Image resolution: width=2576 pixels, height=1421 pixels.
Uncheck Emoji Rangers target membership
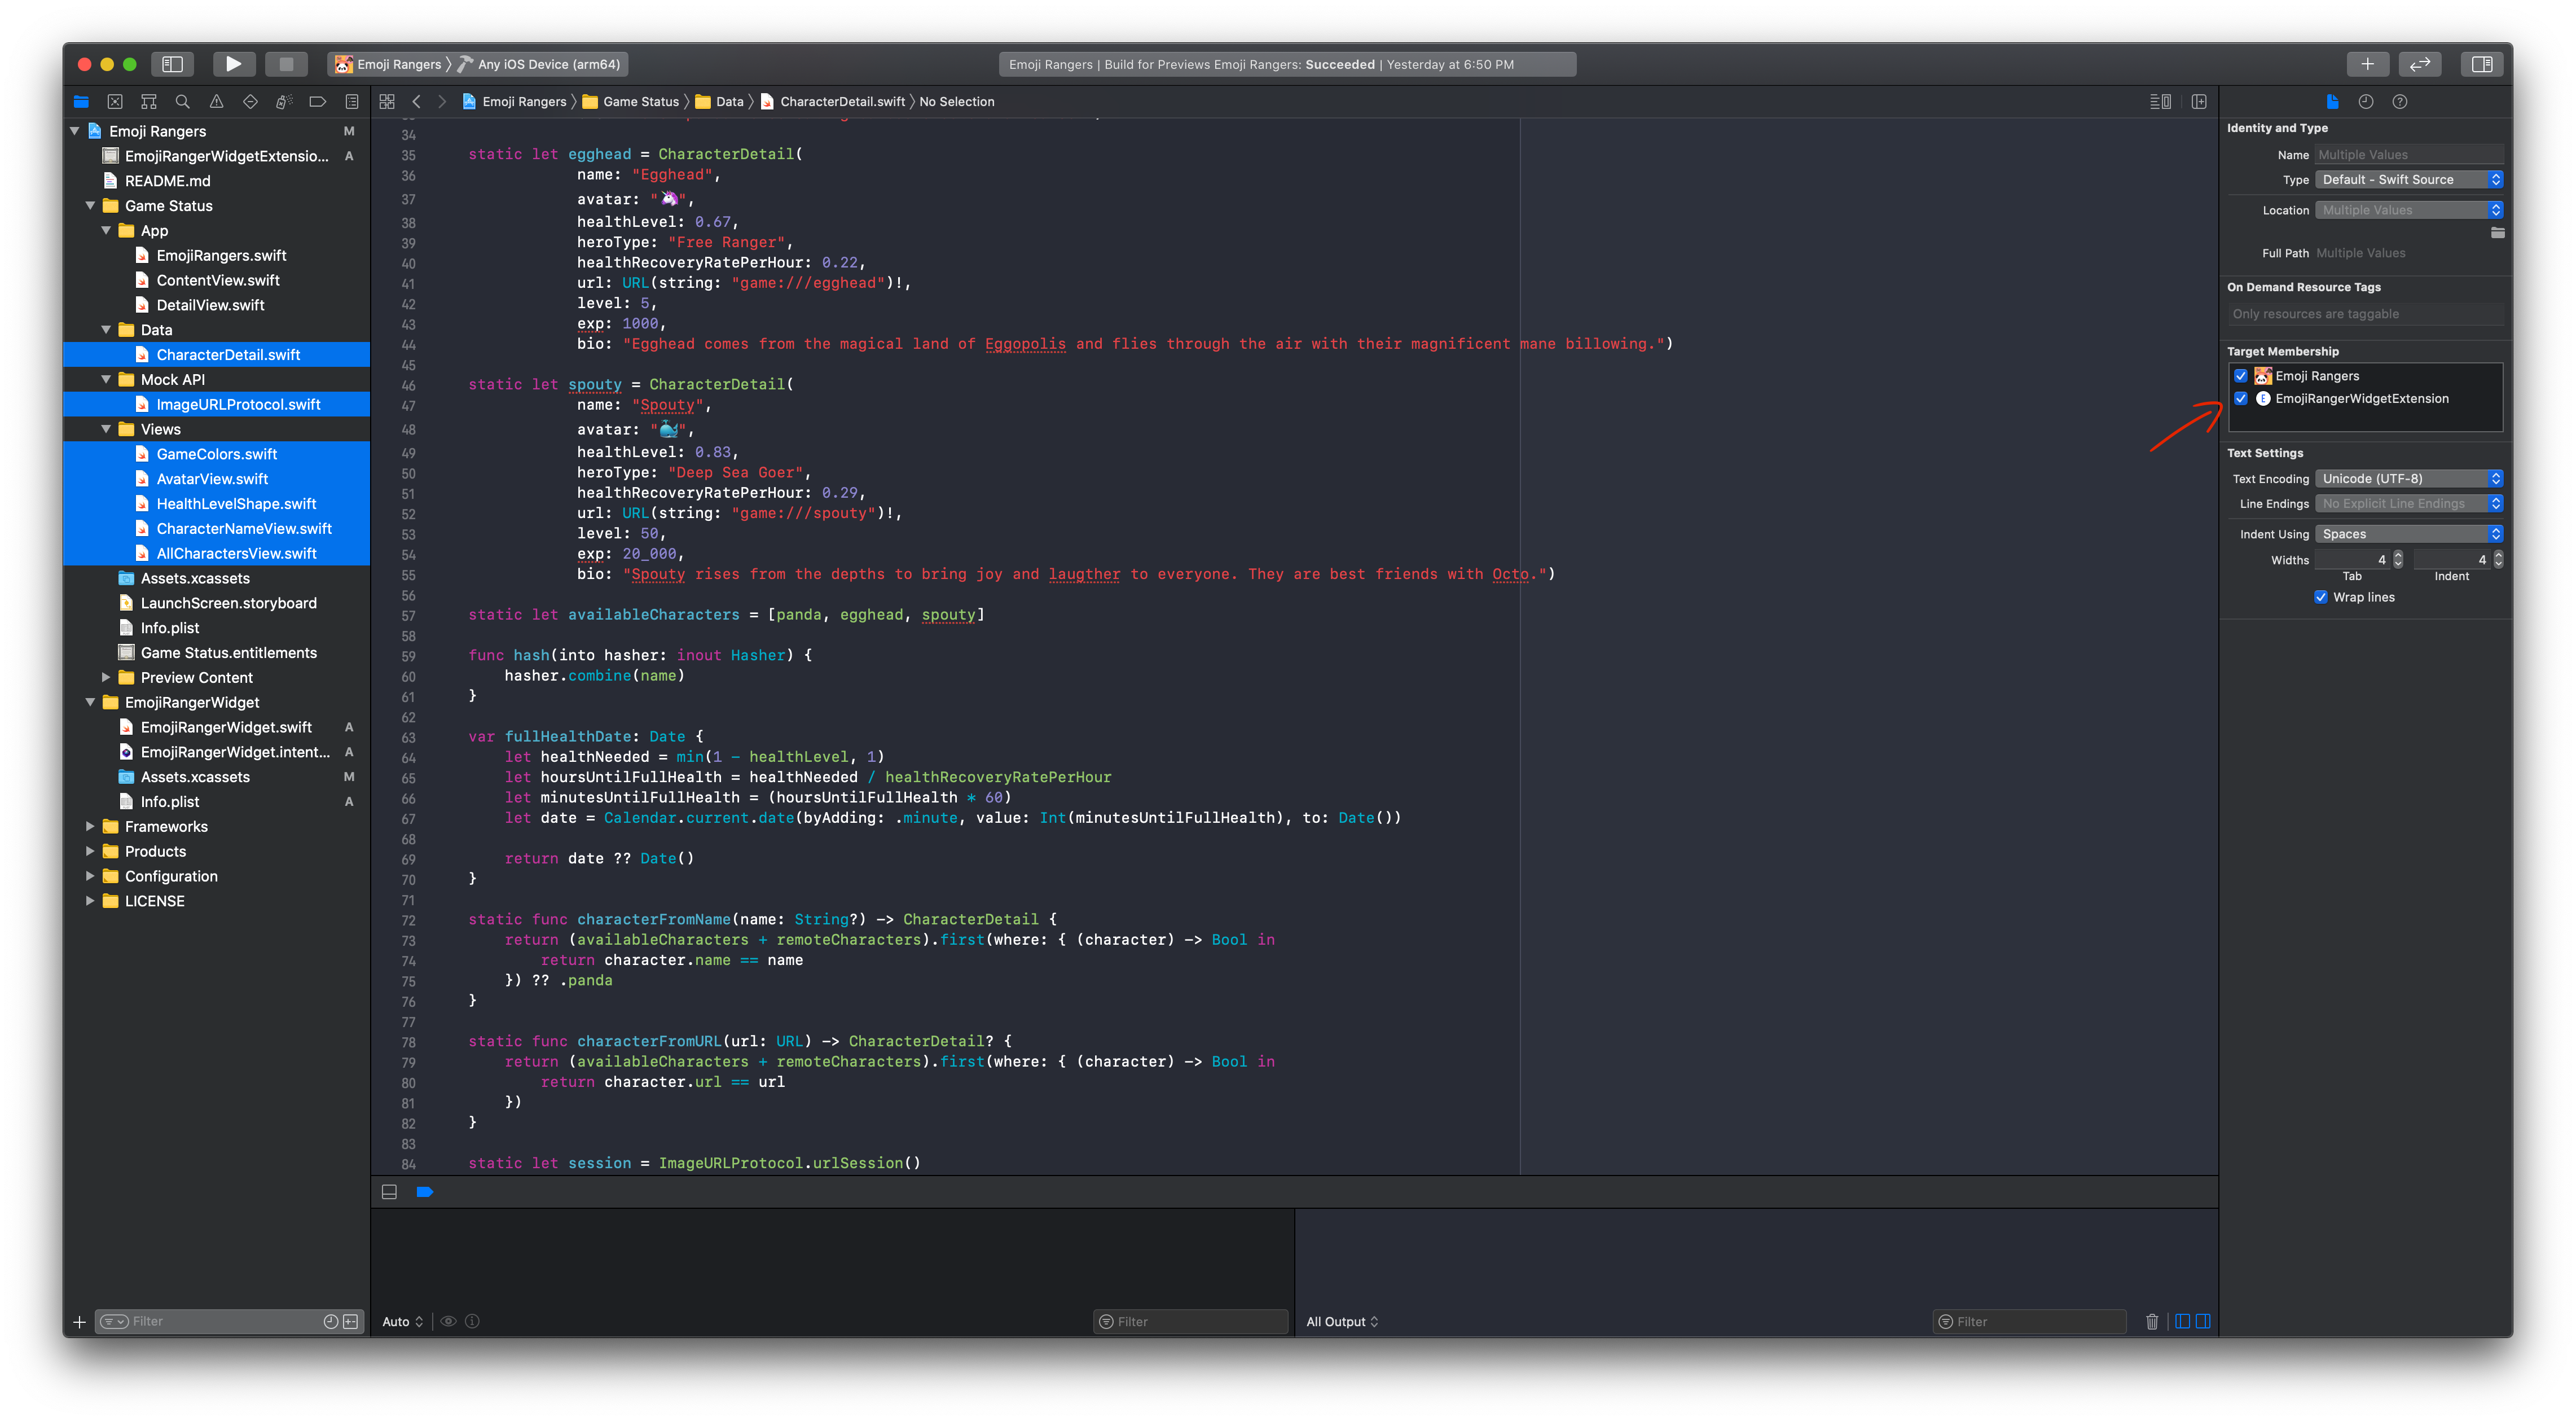coord(2241,376)
